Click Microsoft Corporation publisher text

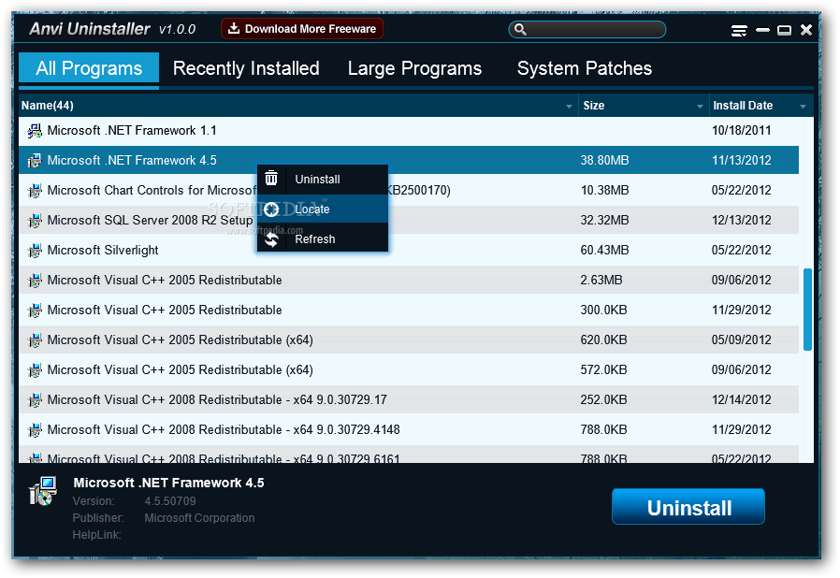pos(199,518)
